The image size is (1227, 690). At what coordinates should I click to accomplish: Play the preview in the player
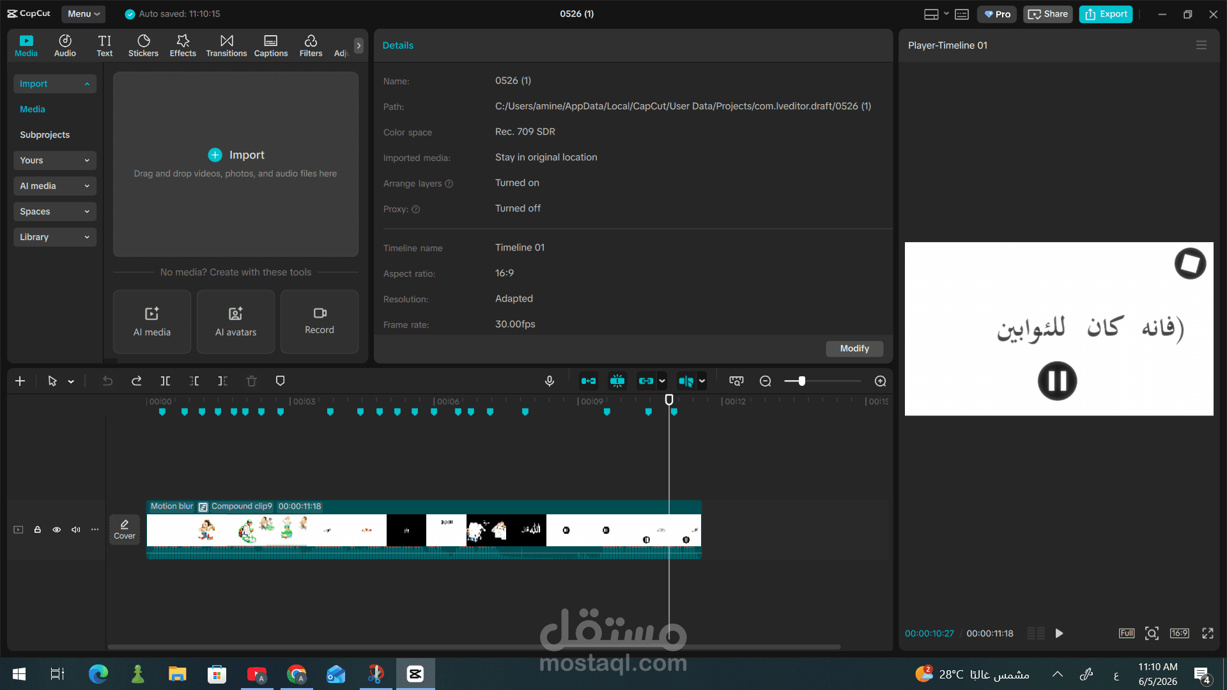1059,633
